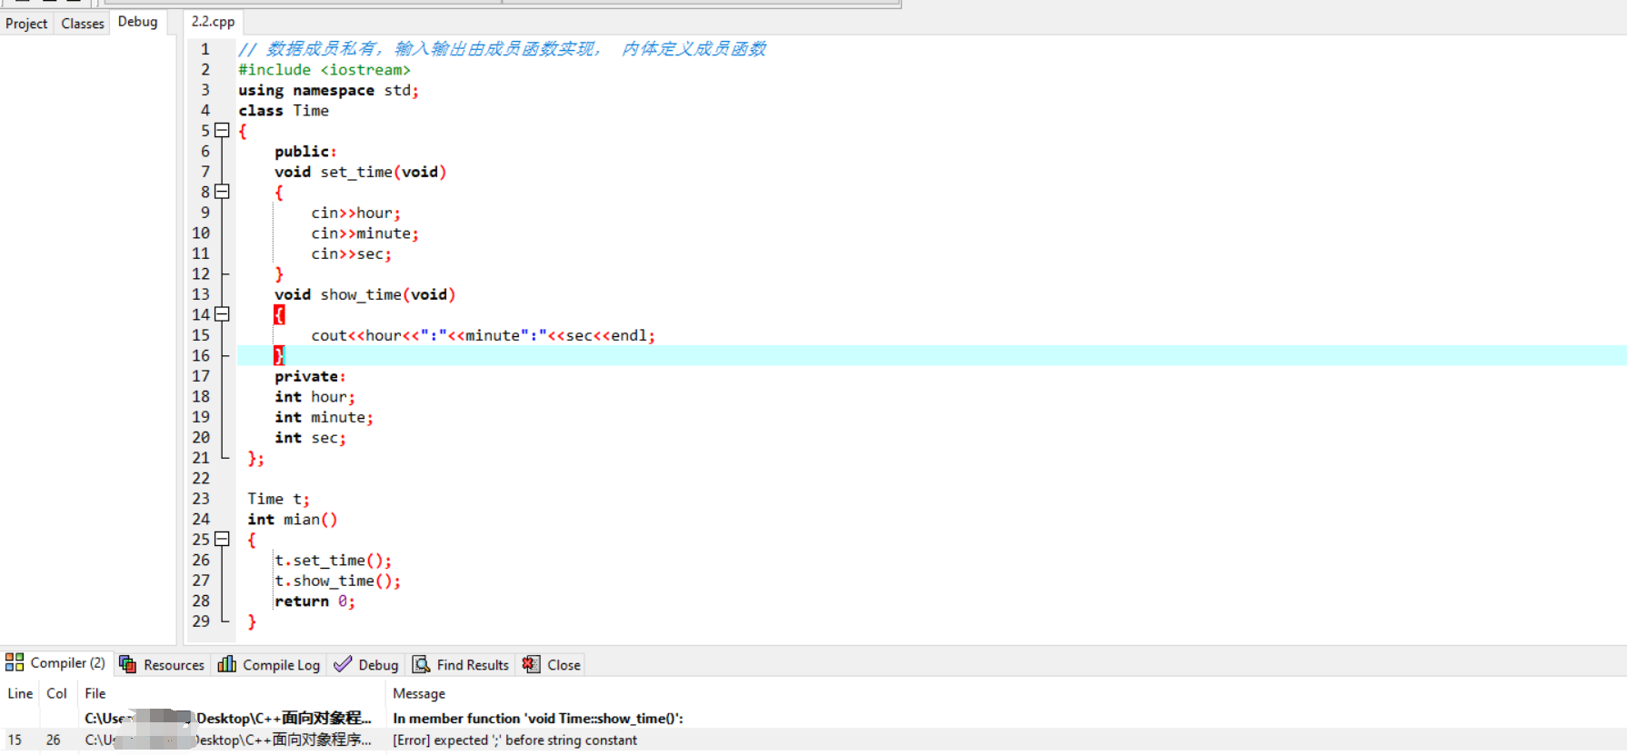Sort errors by Col column header
1627x755 pixels.
(x=57, y=693)
